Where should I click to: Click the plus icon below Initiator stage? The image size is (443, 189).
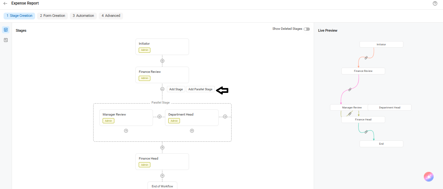[162, 61]
